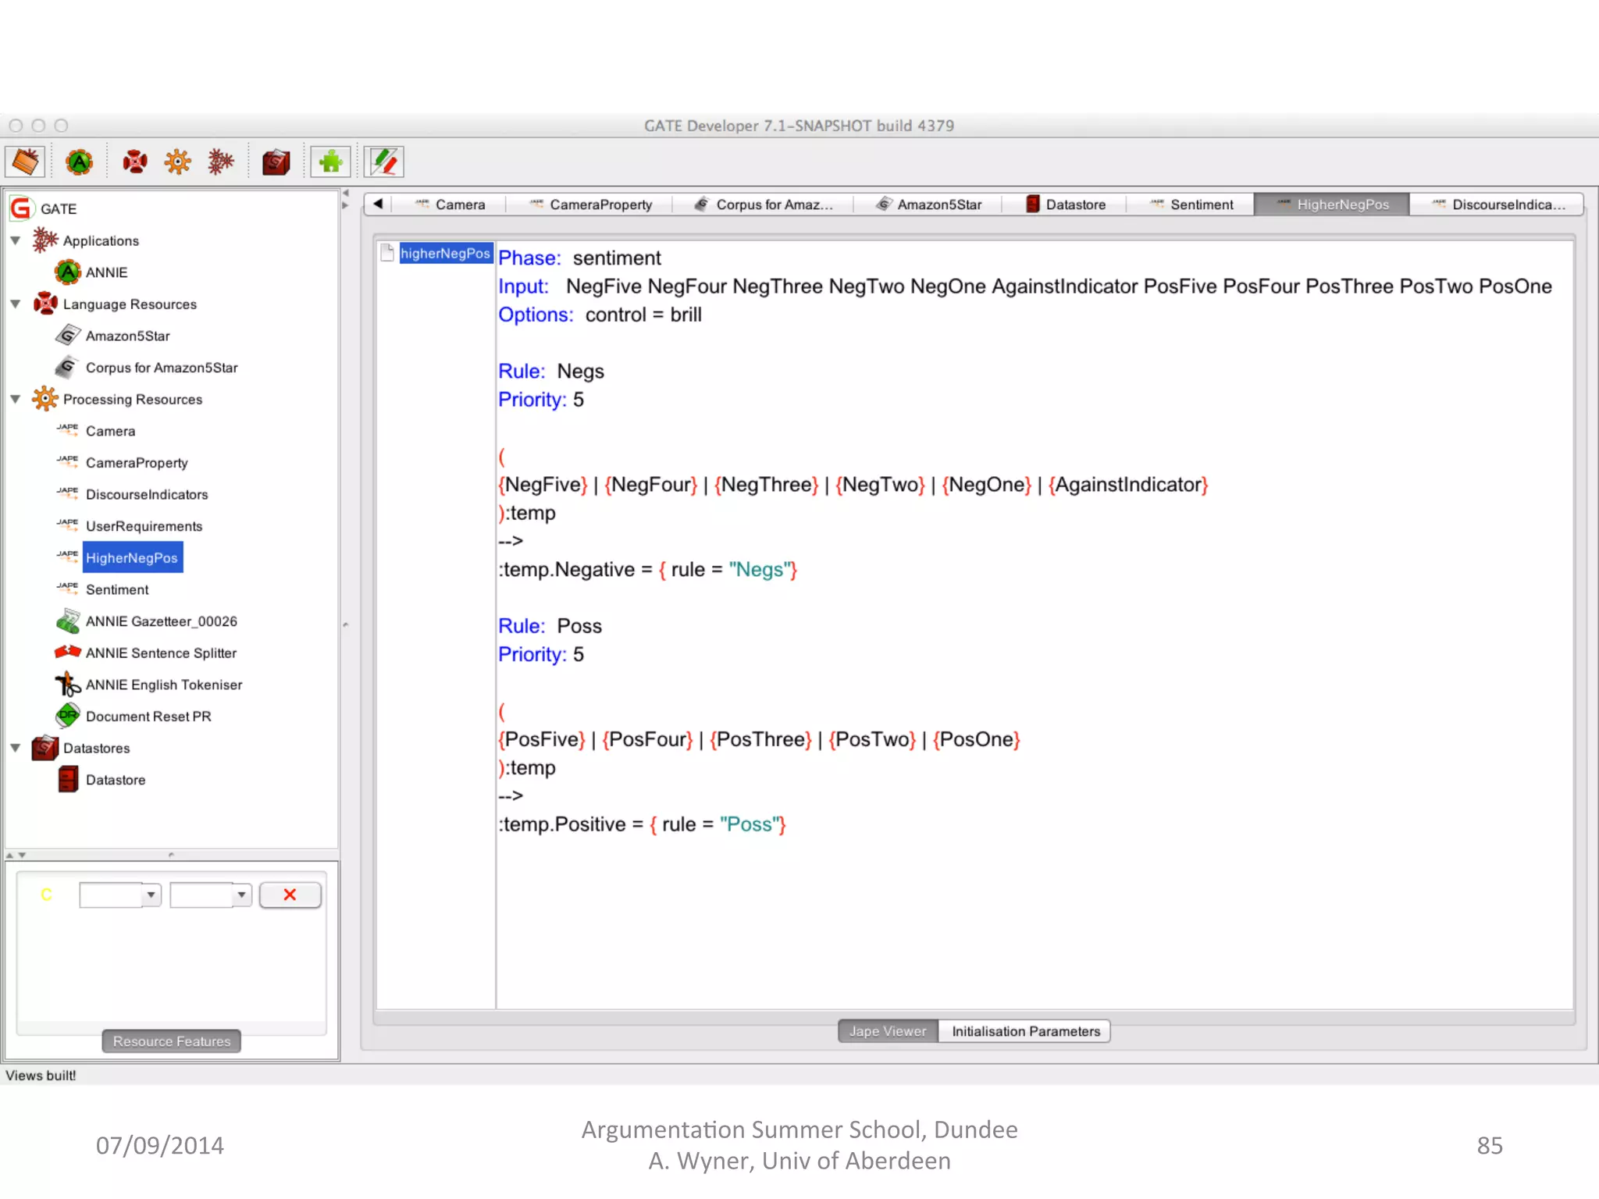Select the Initialisation Parameters view button
1599x1199 pixels.
click(x=1025, y=1031)
